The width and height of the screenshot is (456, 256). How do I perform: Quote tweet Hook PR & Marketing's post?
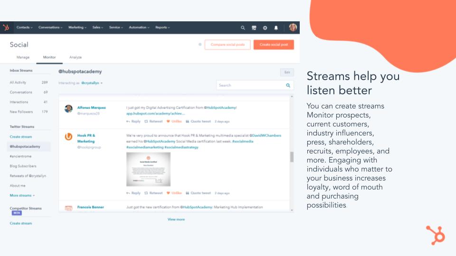click(199, 193)
